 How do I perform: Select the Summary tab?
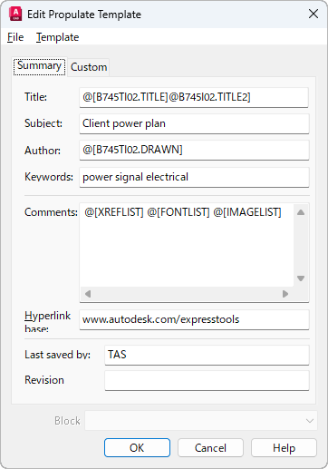(39, 66)
